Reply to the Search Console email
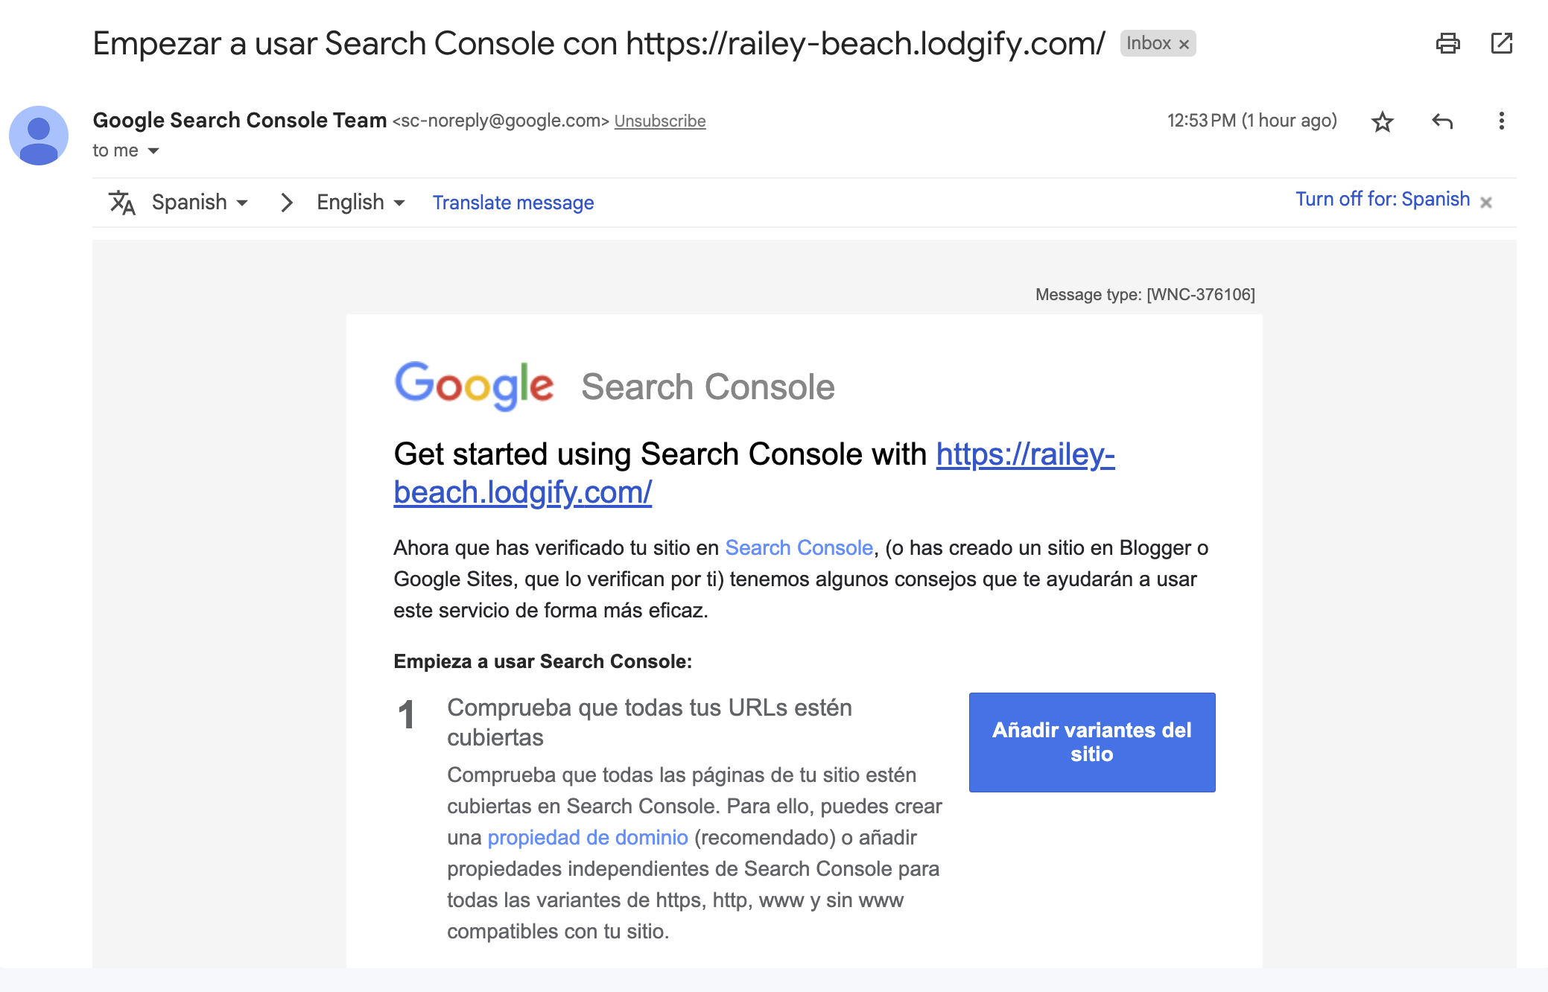 (1442, 121)
